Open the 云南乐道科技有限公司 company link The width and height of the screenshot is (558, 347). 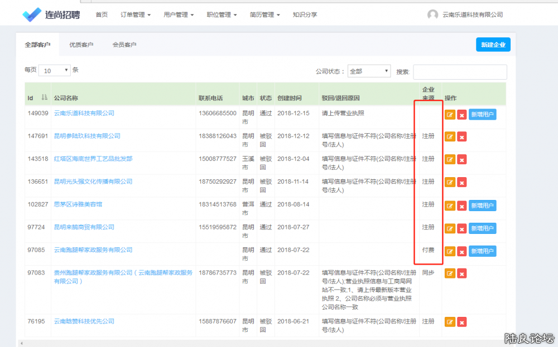click(85, 113)
